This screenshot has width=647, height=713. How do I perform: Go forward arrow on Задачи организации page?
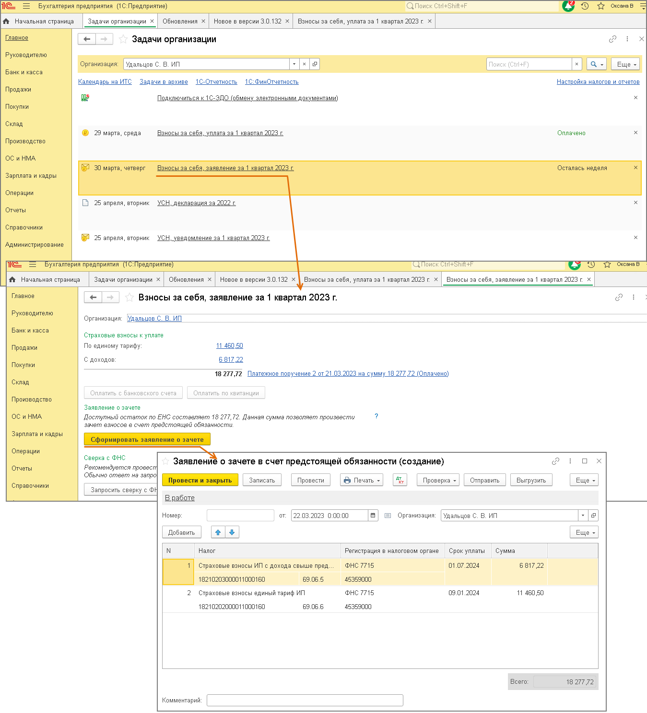click(x=104, y=39)
